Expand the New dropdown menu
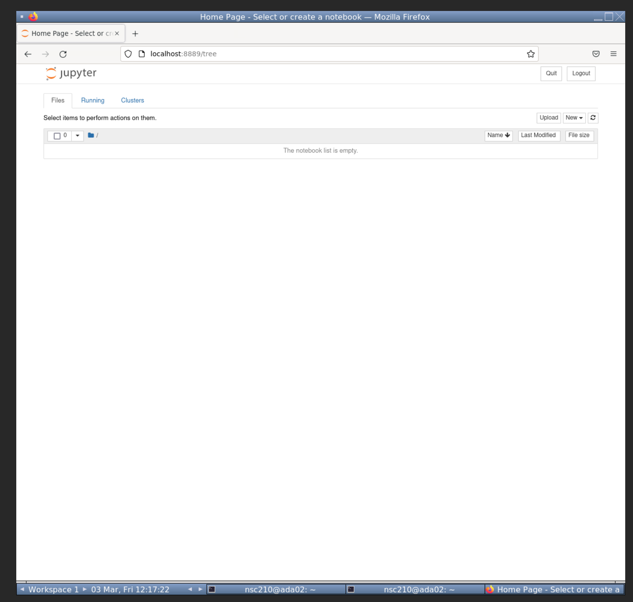This screenshot has height=602, width=633. click(x=574, y=118)
